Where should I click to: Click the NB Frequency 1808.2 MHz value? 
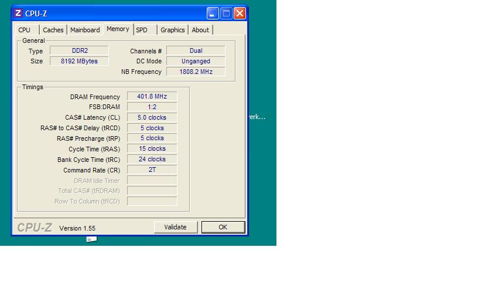(x=196, y=72)
